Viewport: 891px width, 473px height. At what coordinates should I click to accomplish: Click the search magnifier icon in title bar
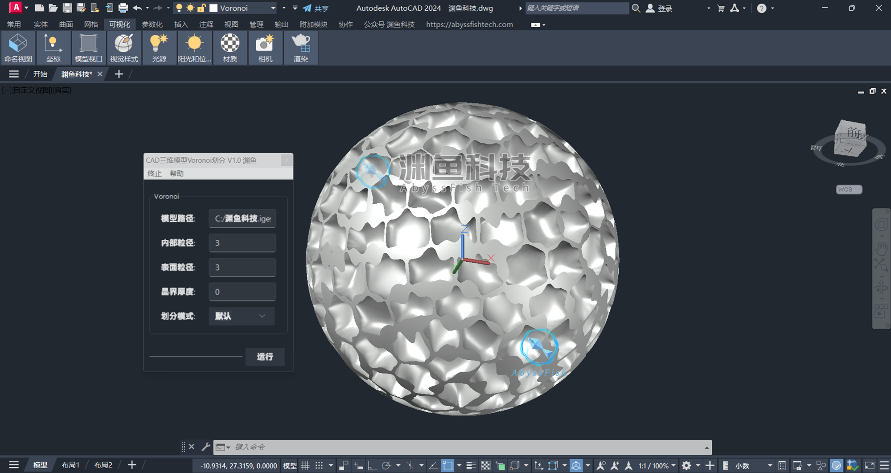click(636, 8)
